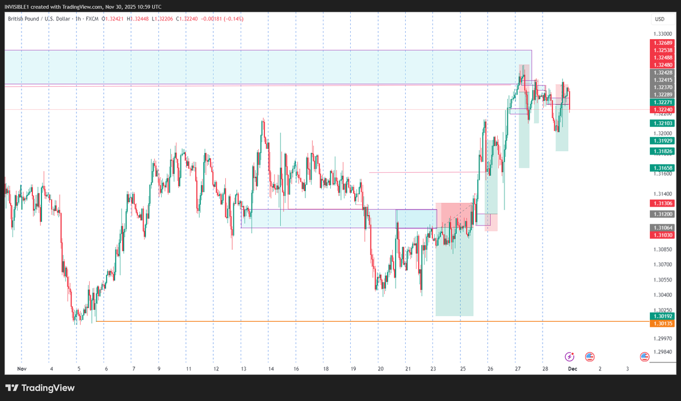Click the 1.32000 price axis tick
681x401 pixels.
tap(663, 133)
